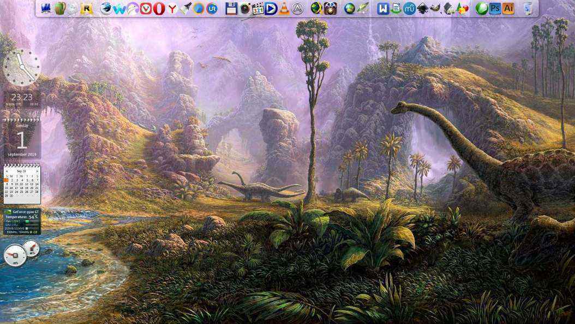Open MuseScore from the dock
This screenshot has height=324, width=575.
tap(410, 8)
